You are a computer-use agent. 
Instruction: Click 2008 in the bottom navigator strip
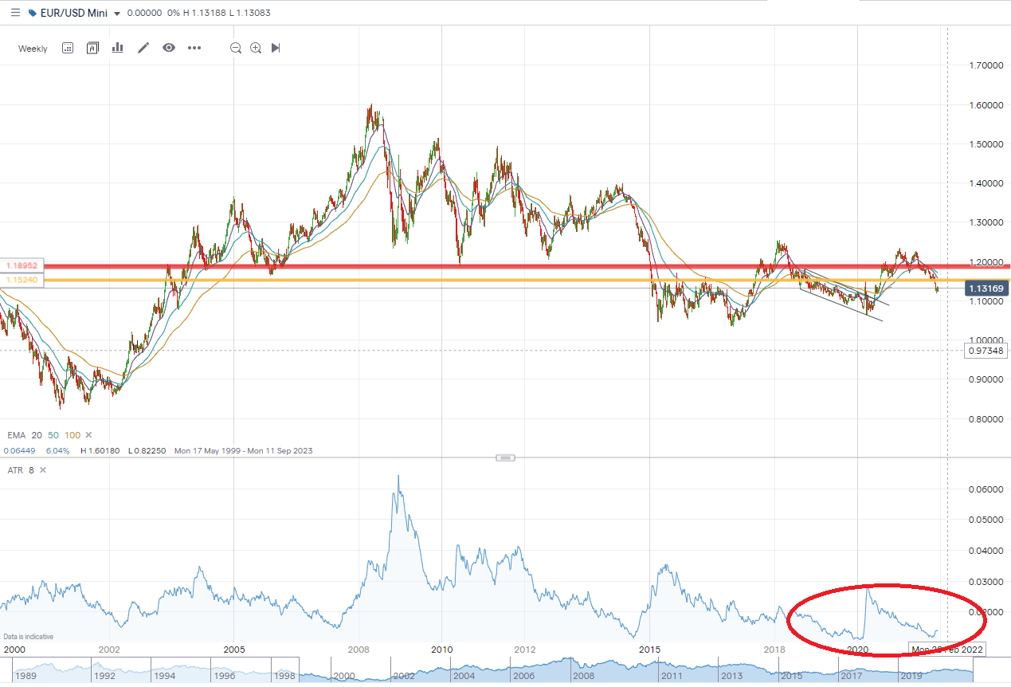[x=583, y=675]
